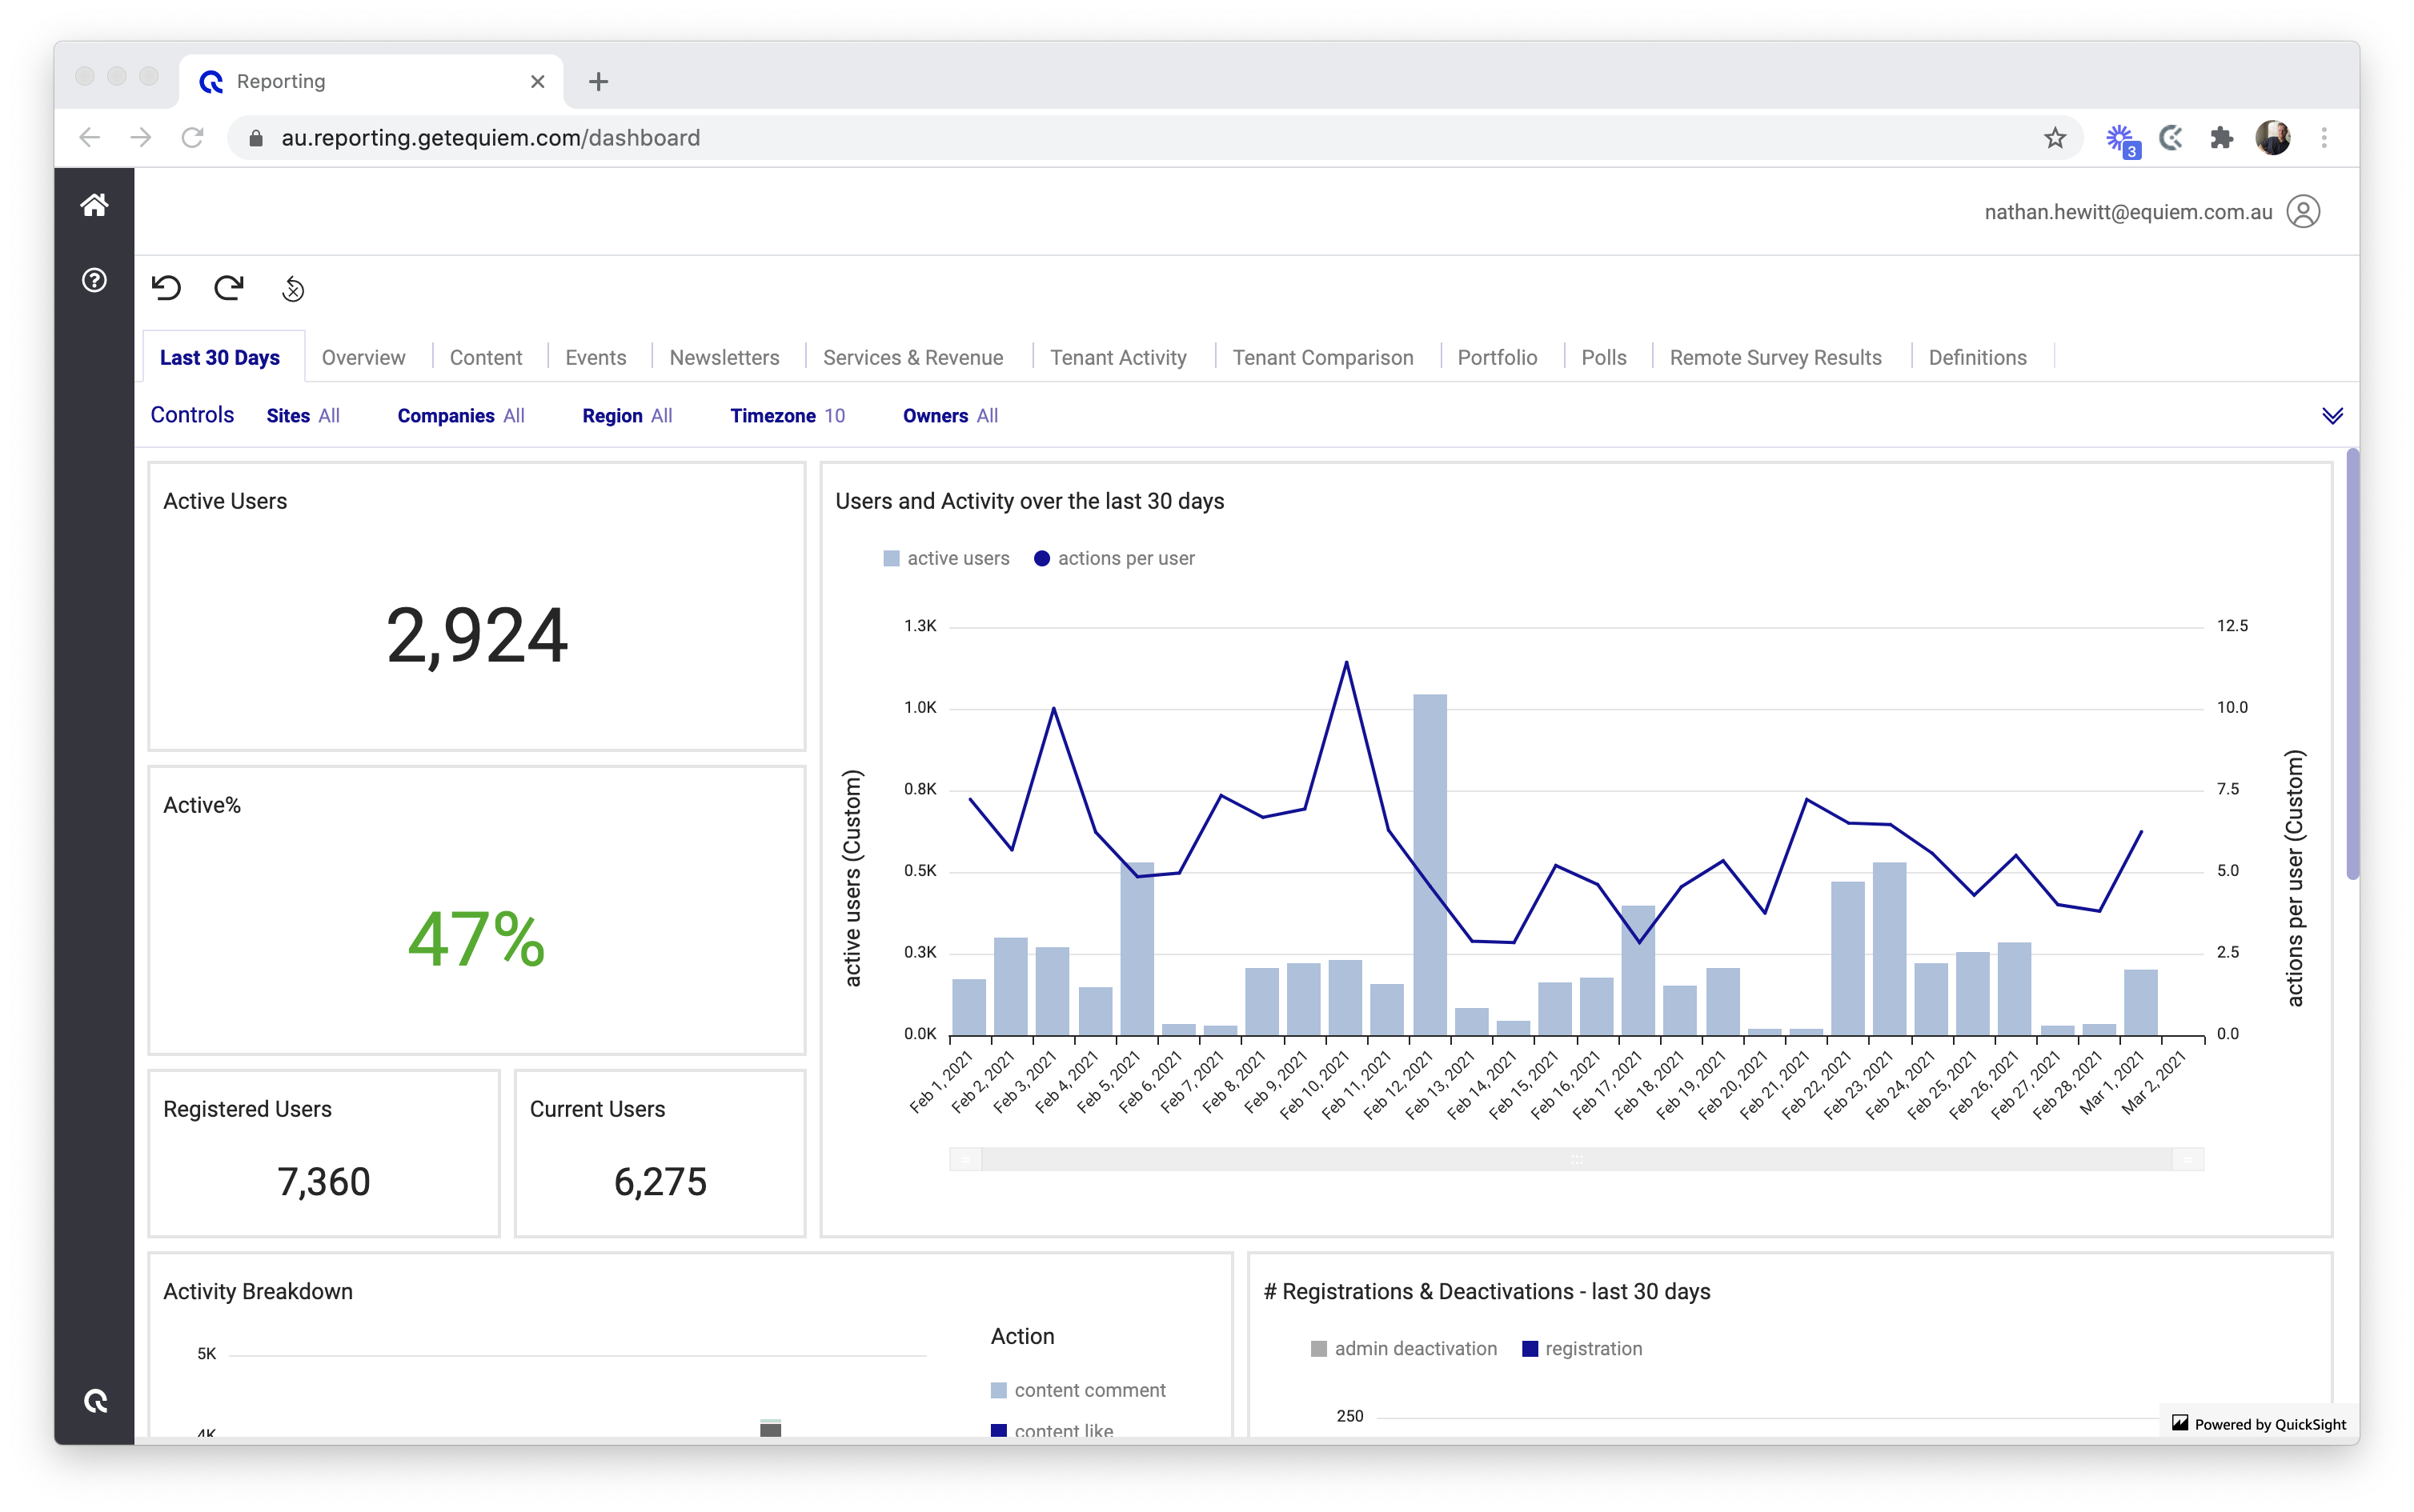2414x1512 pixels.
Task: Expand the Controls panel chevron
Action: click(2332, 416)
